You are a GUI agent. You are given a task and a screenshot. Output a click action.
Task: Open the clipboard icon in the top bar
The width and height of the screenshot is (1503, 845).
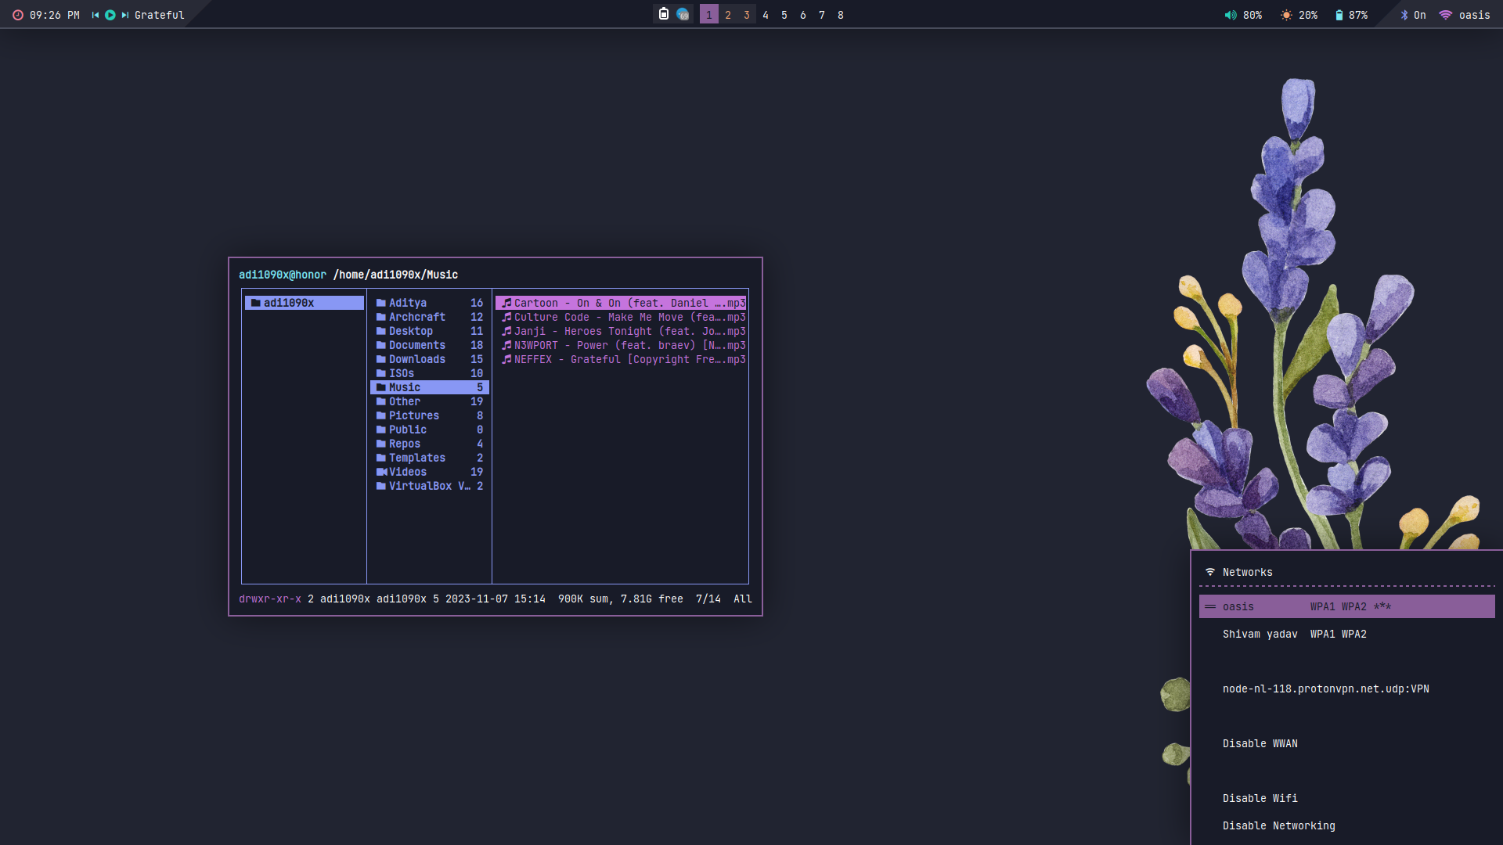pos(664,14)
